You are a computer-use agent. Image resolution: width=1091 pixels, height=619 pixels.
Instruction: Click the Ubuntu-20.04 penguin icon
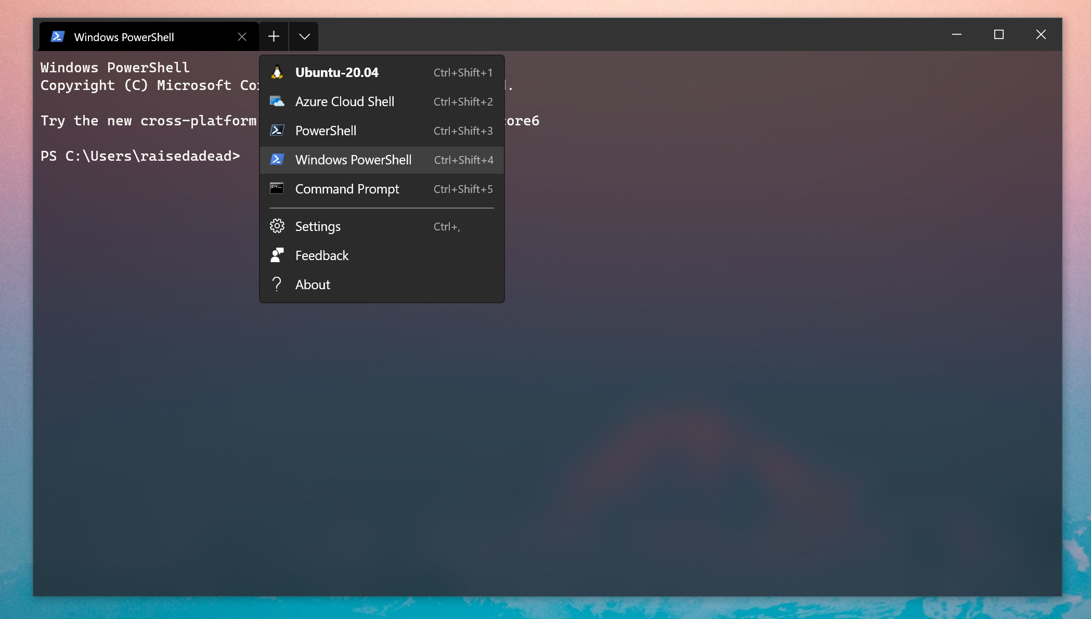[x=277, y=72]
